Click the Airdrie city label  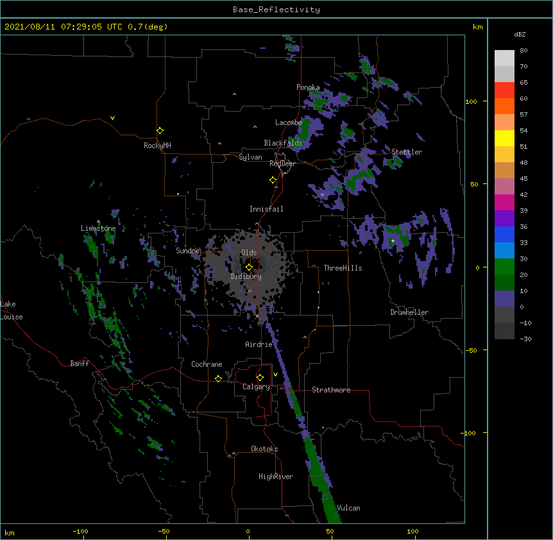(x=259, y=344)
